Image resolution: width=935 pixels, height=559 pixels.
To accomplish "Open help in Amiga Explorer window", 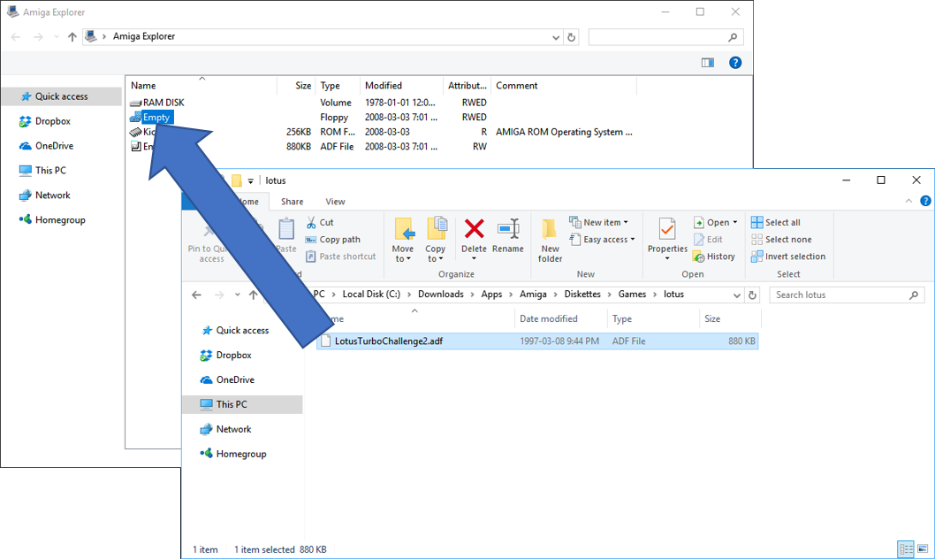I will [x=735, y=63].
